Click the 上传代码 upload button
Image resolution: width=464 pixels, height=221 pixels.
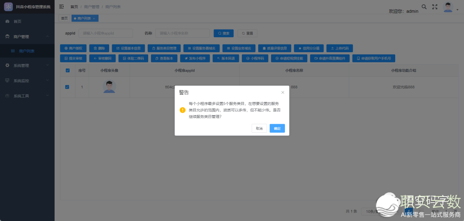coord(339,48)
